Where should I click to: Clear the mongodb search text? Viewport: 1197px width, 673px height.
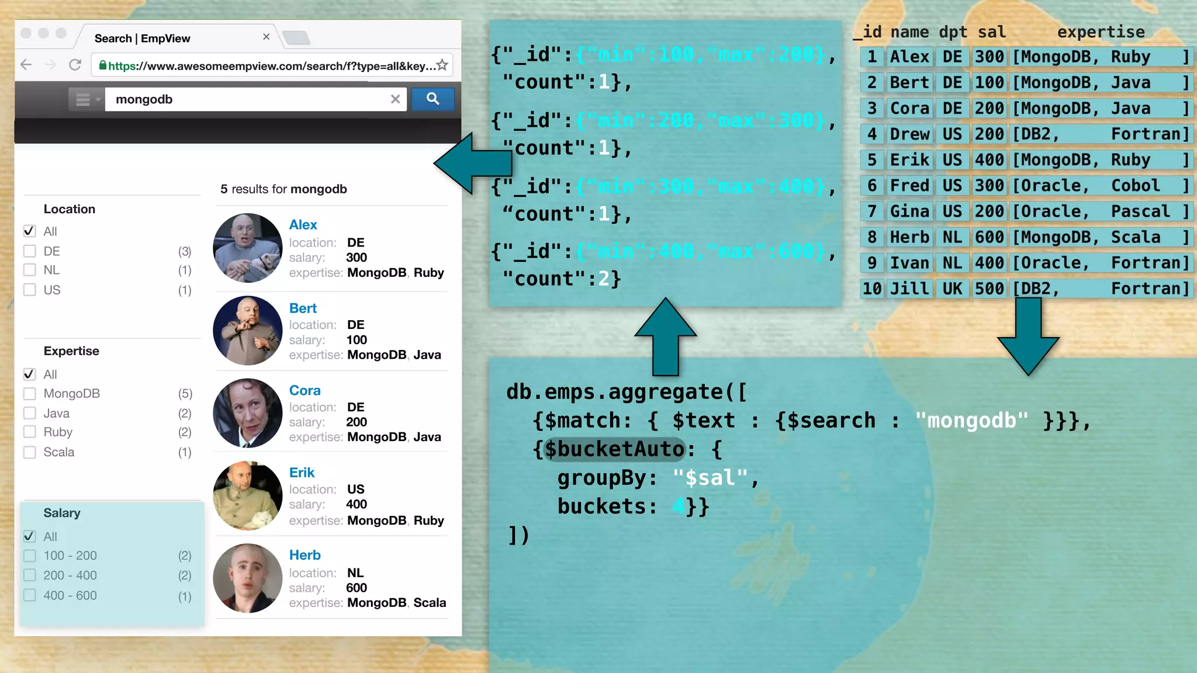(x=396, y=99)
